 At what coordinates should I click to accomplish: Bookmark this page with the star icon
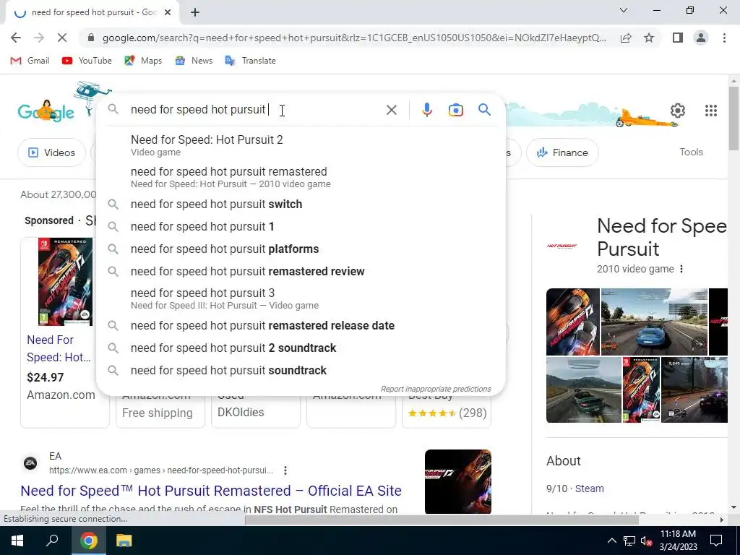coord(649,38)
